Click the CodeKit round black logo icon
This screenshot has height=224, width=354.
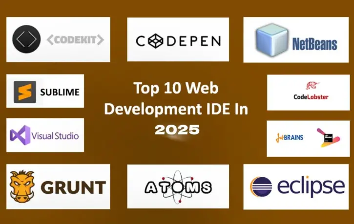coord(26,39)
